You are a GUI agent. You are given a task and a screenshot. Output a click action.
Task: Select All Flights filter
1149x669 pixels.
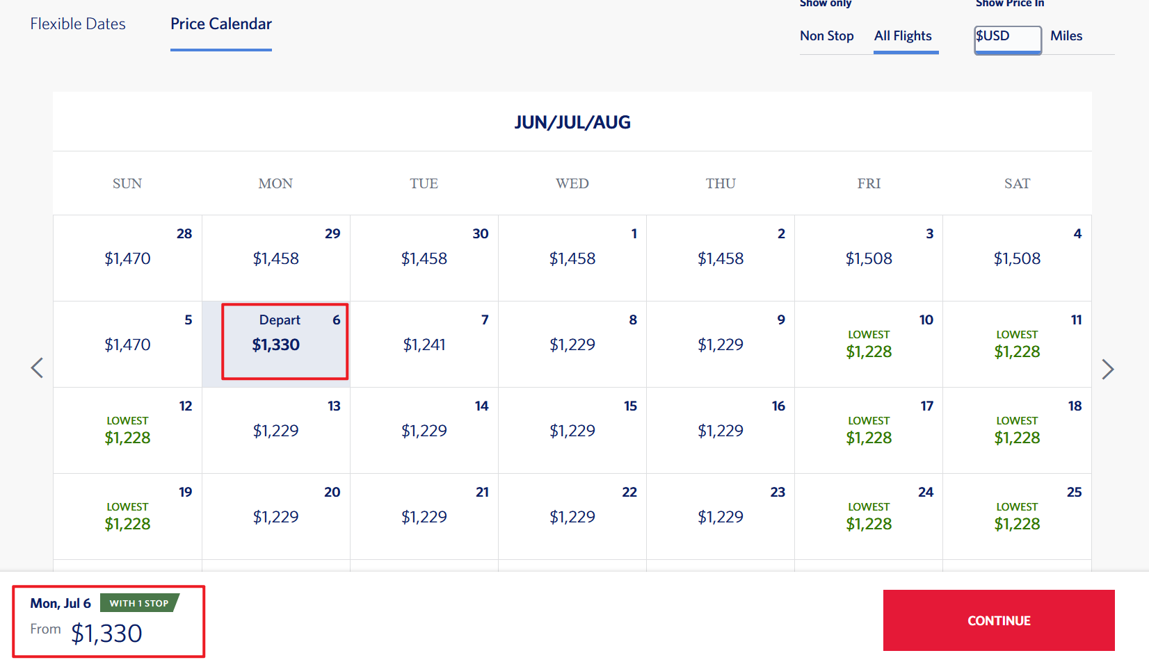[x=903, y=36]
